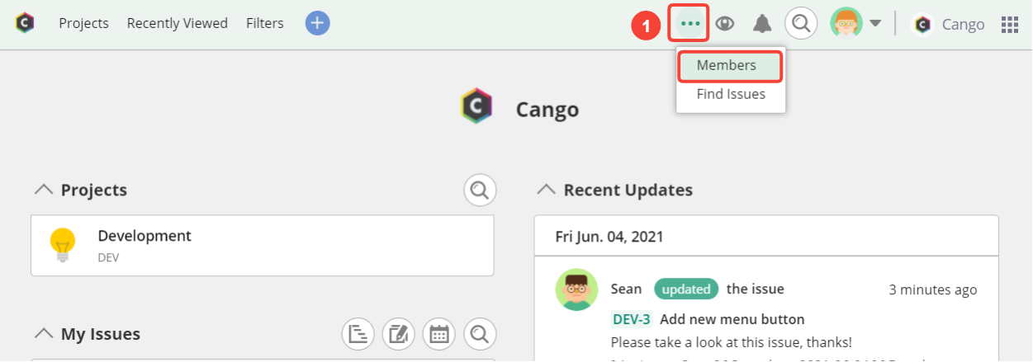Click the Cango logo at top left
Screen dimensions: 1033x362
point(25,23)
